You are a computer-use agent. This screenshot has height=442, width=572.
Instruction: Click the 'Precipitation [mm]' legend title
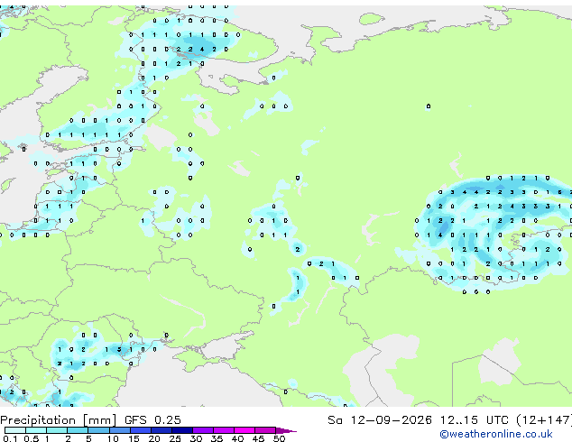pos(59,420)
